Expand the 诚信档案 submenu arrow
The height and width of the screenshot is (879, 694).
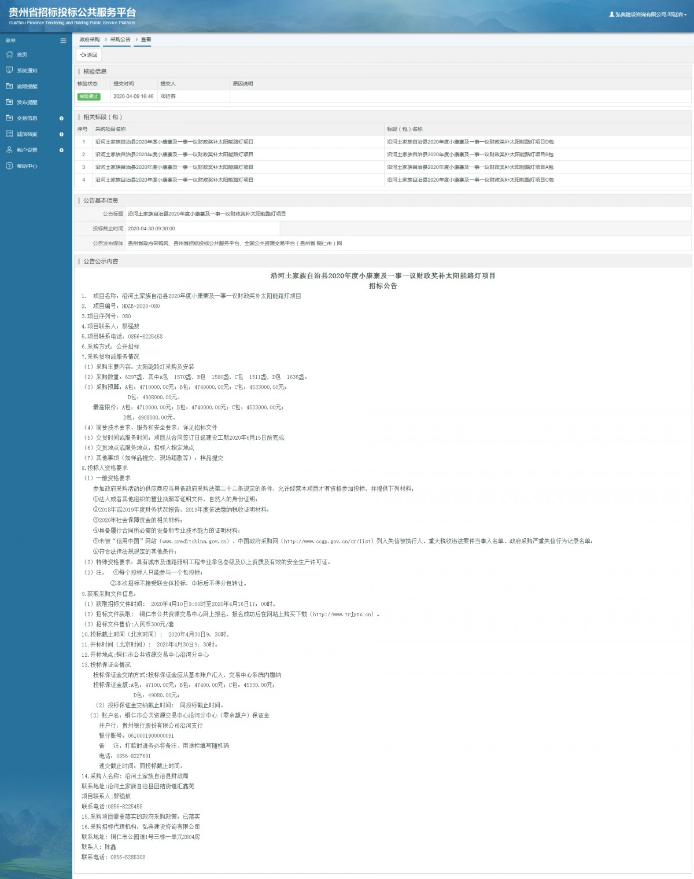[x=61, y=134]
